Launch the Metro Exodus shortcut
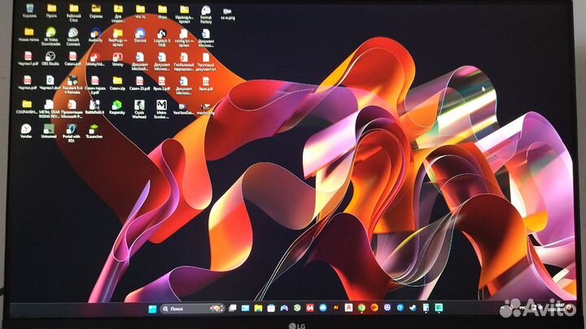586x329 pixels. point(162,105)
